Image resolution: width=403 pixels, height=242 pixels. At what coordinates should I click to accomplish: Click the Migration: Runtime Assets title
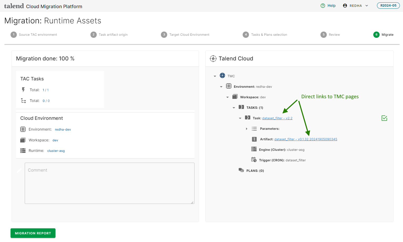click(53, 21)
